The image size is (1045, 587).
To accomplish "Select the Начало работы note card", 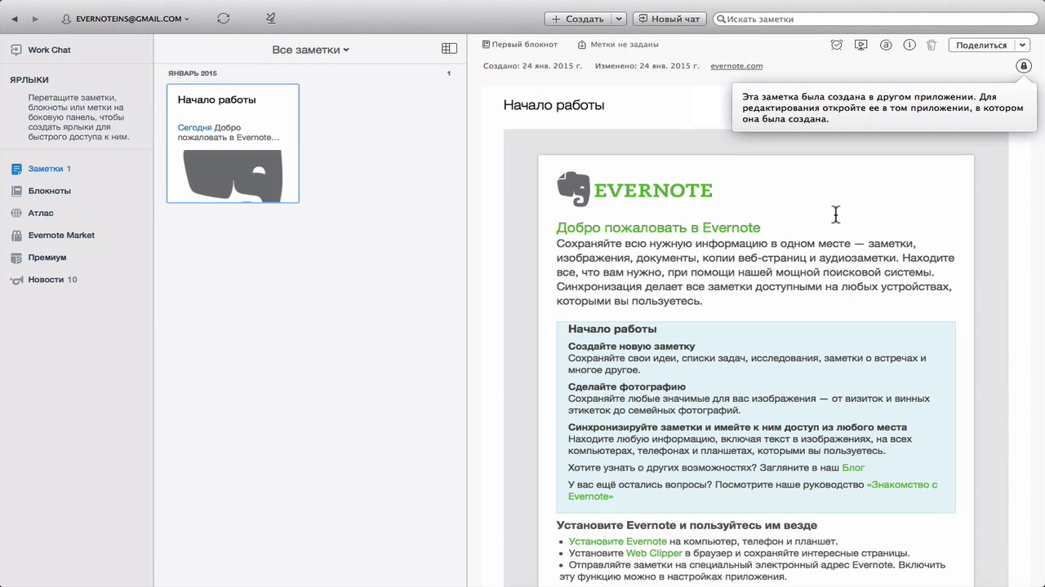I will click(x=233, y=143).
